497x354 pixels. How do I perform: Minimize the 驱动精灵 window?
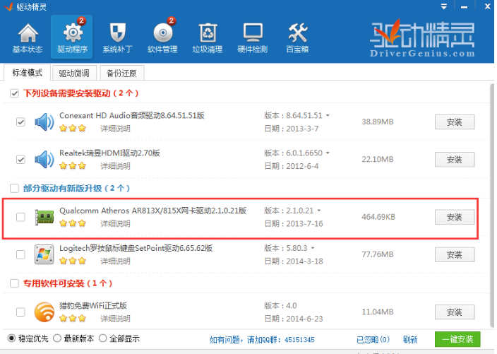(x=464, y=7)
